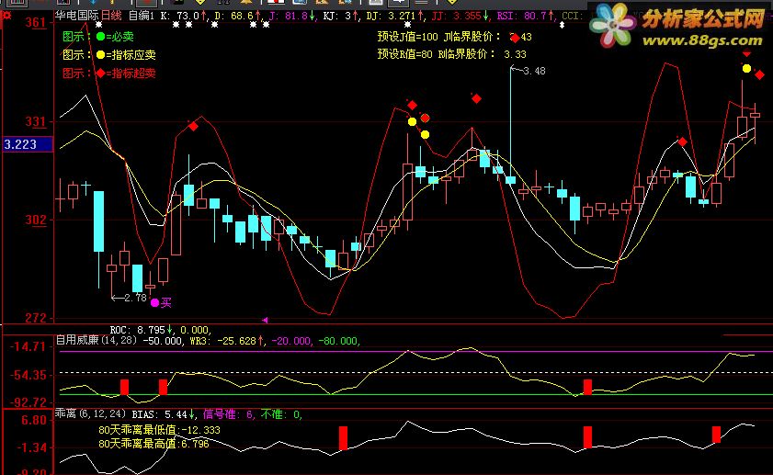Image resolution: width=773 pixels, height=475 pixels.
Task: Click the yellow 指标应卖 legend entry
Action: click(109, 55)
